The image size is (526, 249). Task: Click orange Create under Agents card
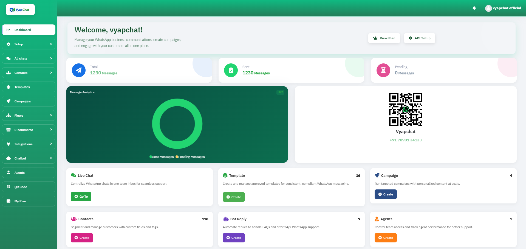pos(386,238)
